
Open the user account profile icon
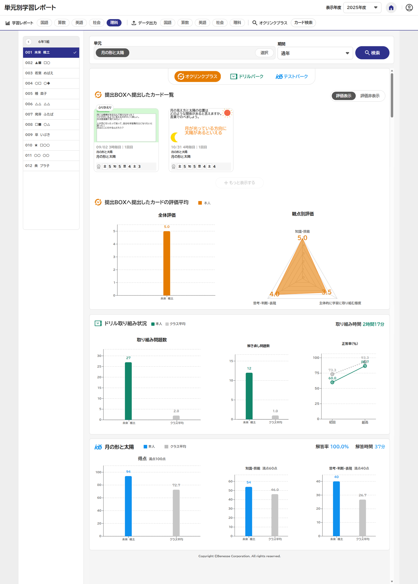pos(409,8)
